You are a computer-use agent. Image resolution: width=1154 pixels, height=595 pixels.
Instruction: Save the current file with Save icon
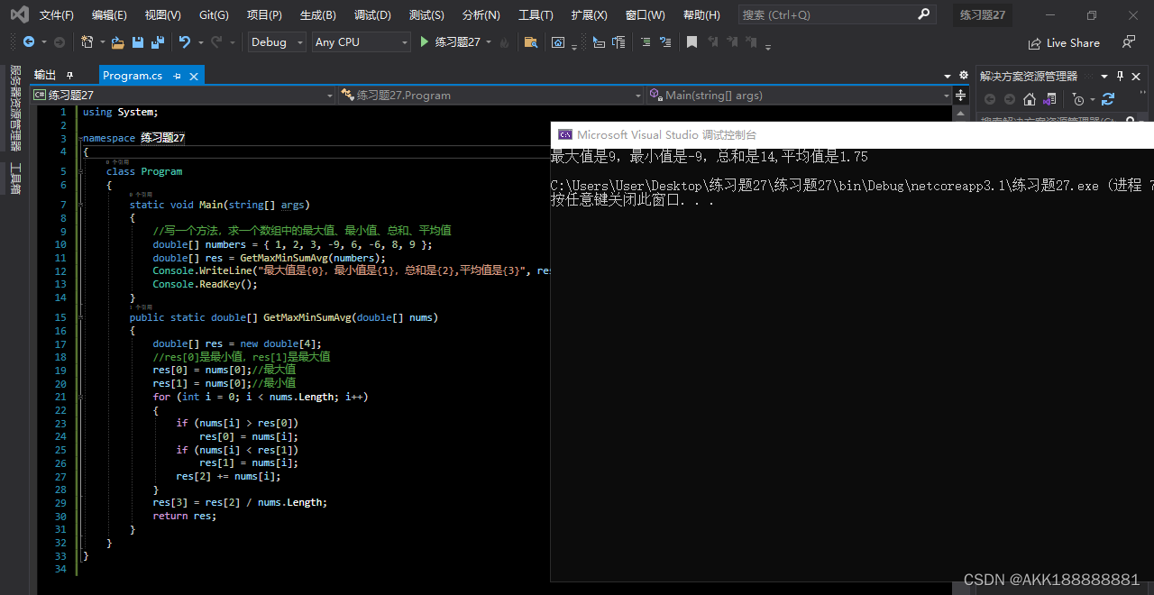click(x=138, y=42)
